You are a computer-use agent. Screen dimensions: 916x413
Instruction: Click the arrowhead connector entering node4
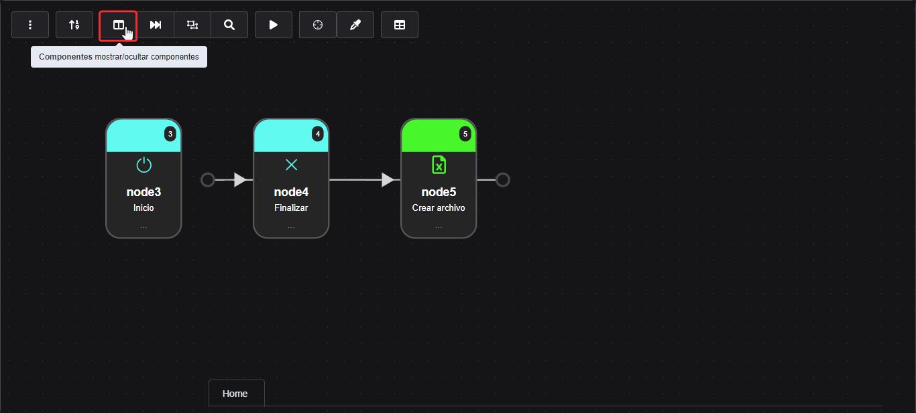pyautogui.click(x=240, y=179)
